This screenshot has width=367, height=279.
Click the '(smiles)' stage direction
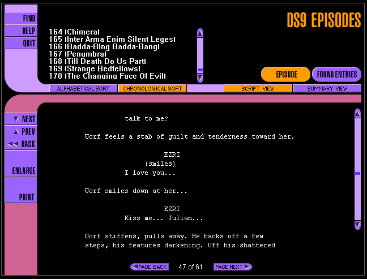coord(160,164)
